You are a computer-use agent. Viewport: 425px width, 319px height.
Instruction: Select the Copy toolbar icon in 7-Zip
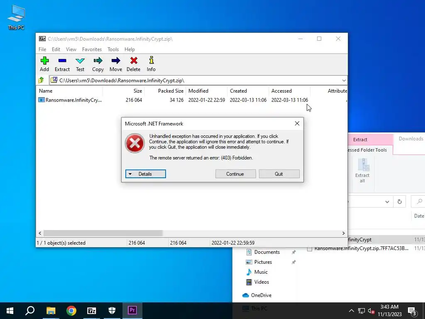(98, 64)
